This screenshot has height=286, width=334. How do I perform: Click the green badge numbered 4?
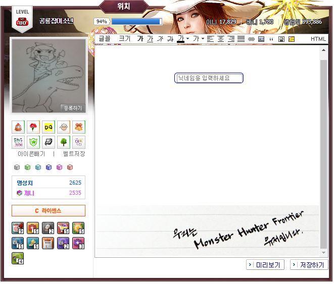tap(18, 258)
